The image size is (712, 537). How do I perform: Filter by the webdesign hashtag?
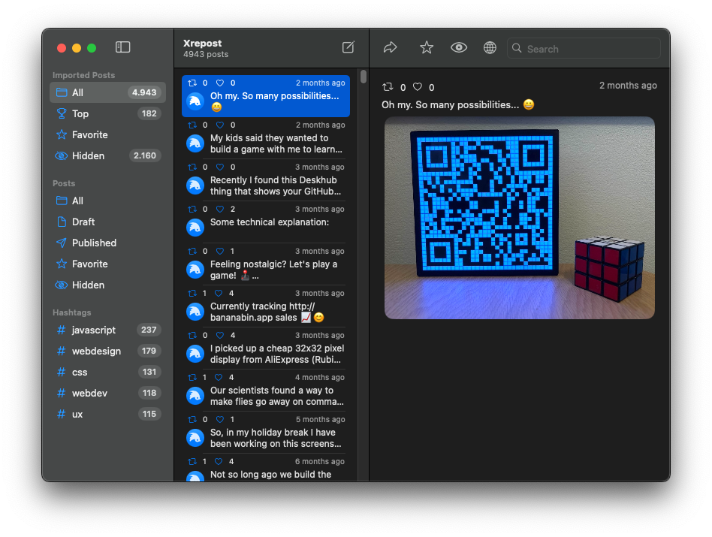pos(96,351)
